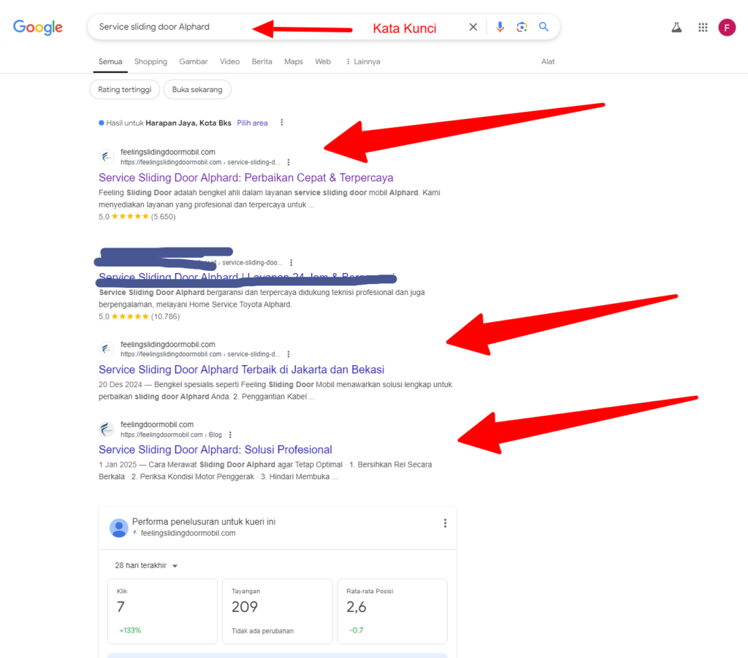Viewport: 748px width, 658px height.
Task: Clear the search box with X
Action: coord(473,27)
